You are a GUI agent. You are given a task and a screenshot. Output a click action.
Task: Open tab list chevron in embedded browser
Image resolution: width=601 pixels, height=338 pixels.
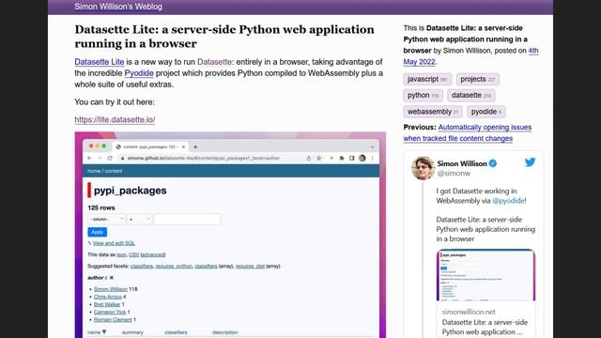(372, 146)
